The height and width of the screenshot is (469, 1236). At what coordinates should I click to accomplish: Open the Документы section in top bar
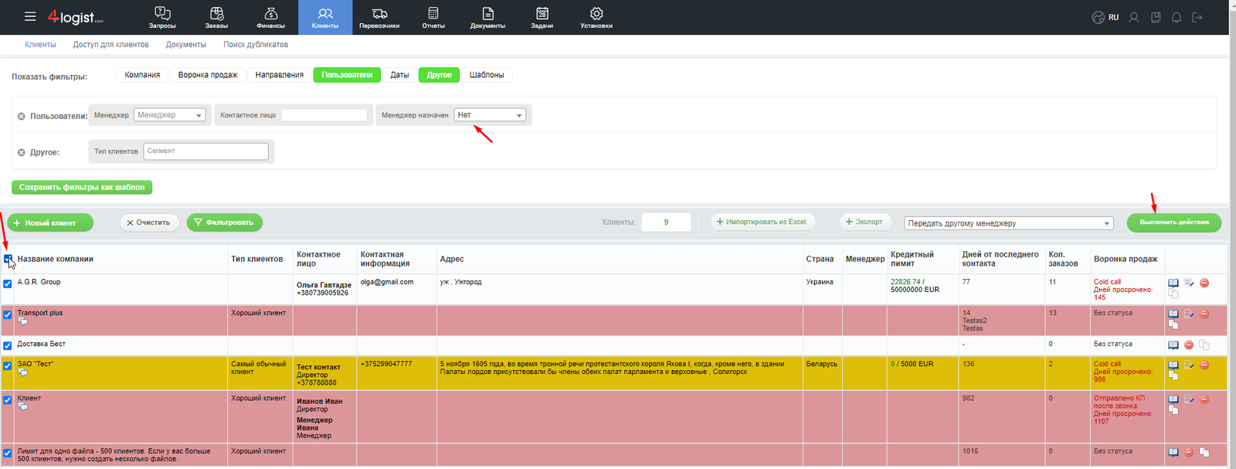point(487,17)
